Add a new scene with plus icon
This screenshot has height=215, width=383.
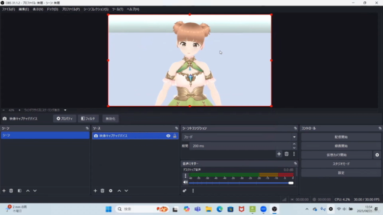[4, 191]
